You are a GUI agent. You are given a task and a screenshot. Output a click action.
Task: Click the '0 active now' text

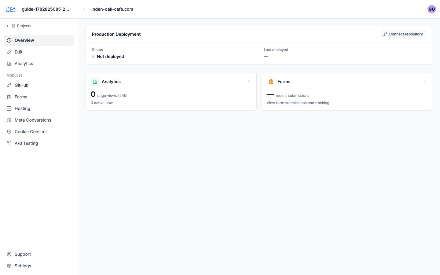(x=102, y=103)
